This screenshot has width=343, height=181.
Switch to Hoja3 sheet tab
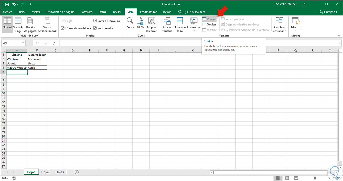60,172
